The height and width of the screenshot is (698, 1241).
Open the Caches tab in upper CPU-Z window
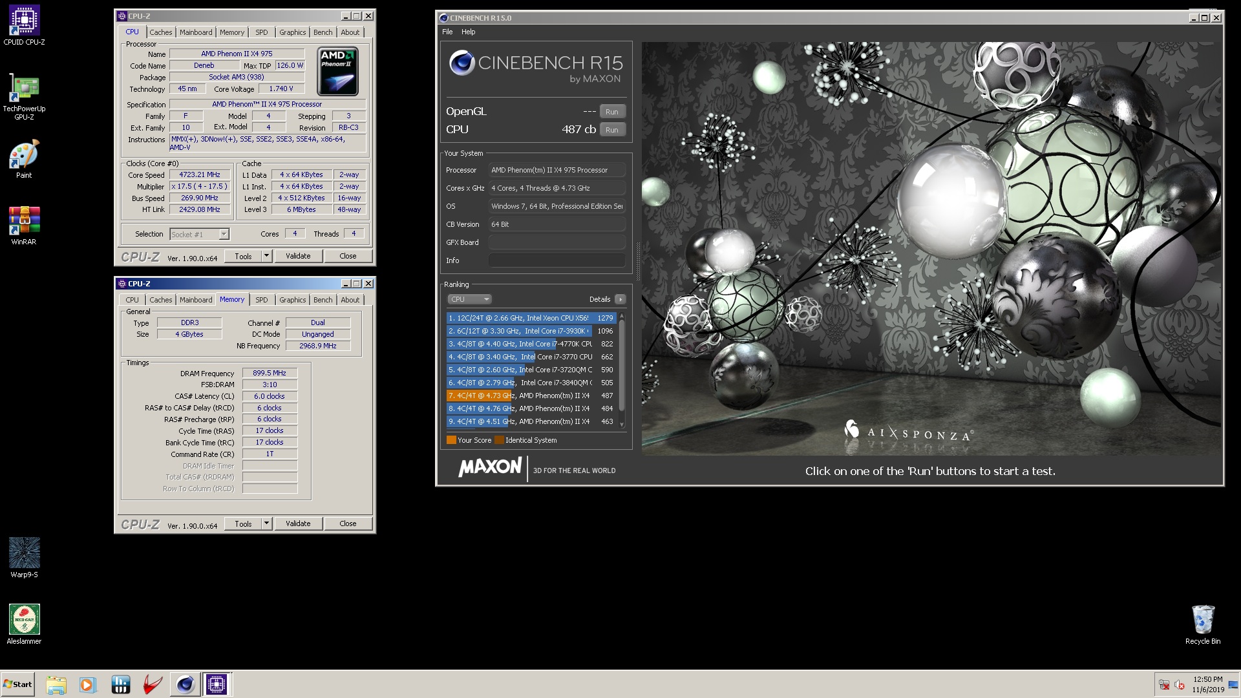pyautogui.click(x=161, y=32)
